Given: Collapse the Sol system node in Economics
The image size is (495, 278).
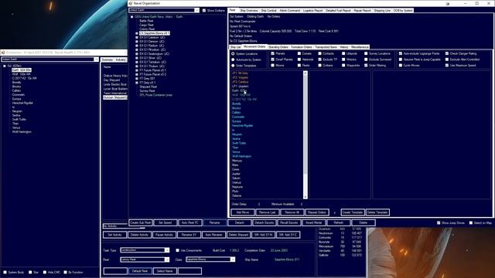Looking at the screenshot, I should tap(5, 66).
